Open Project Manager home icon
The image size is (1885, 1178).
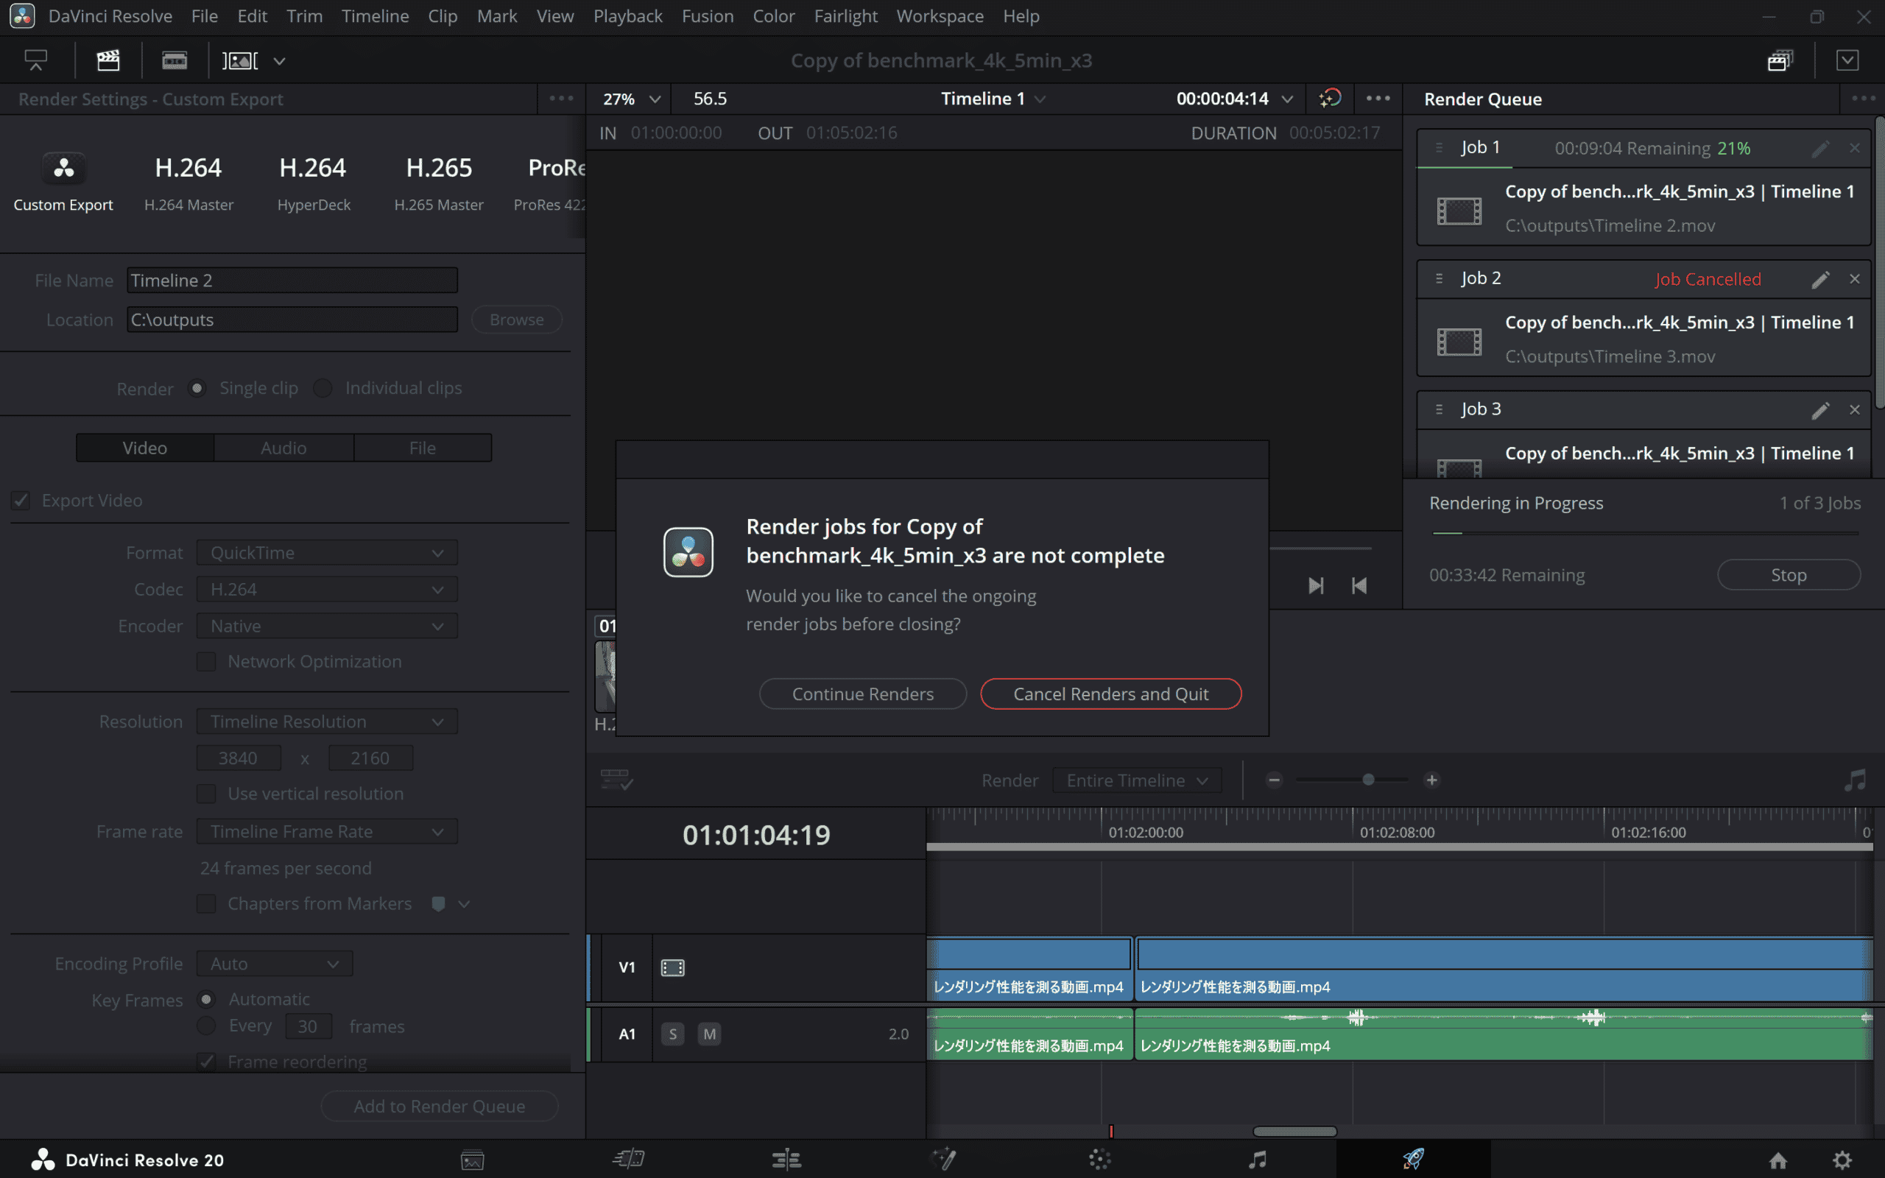(1777, 1161)
